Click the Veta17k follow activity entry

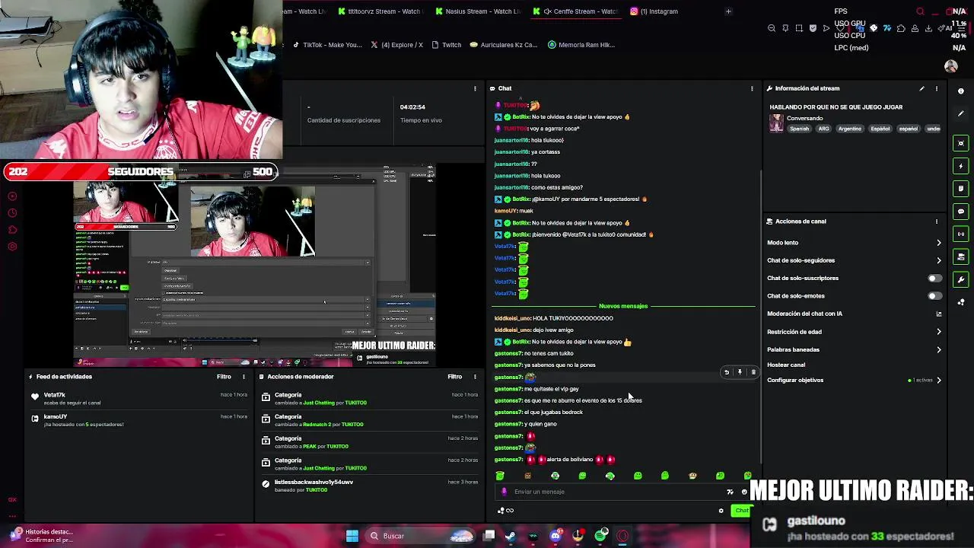tap(138, 398)
